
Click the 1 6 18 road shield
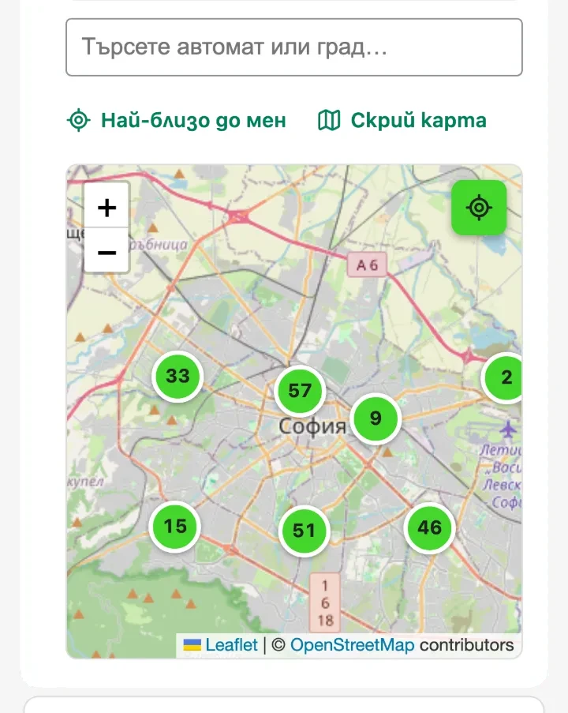(325, 602)
